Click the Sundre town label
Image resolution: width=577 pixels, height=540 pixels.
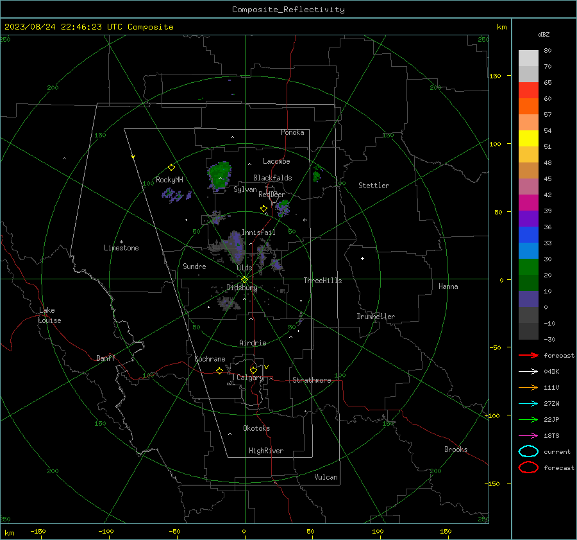click(194, 266)
